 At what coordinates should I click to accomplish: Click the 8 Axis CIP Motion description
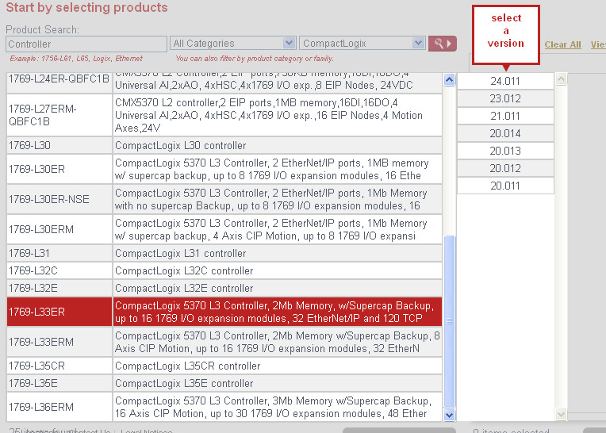tap(278, 342)
